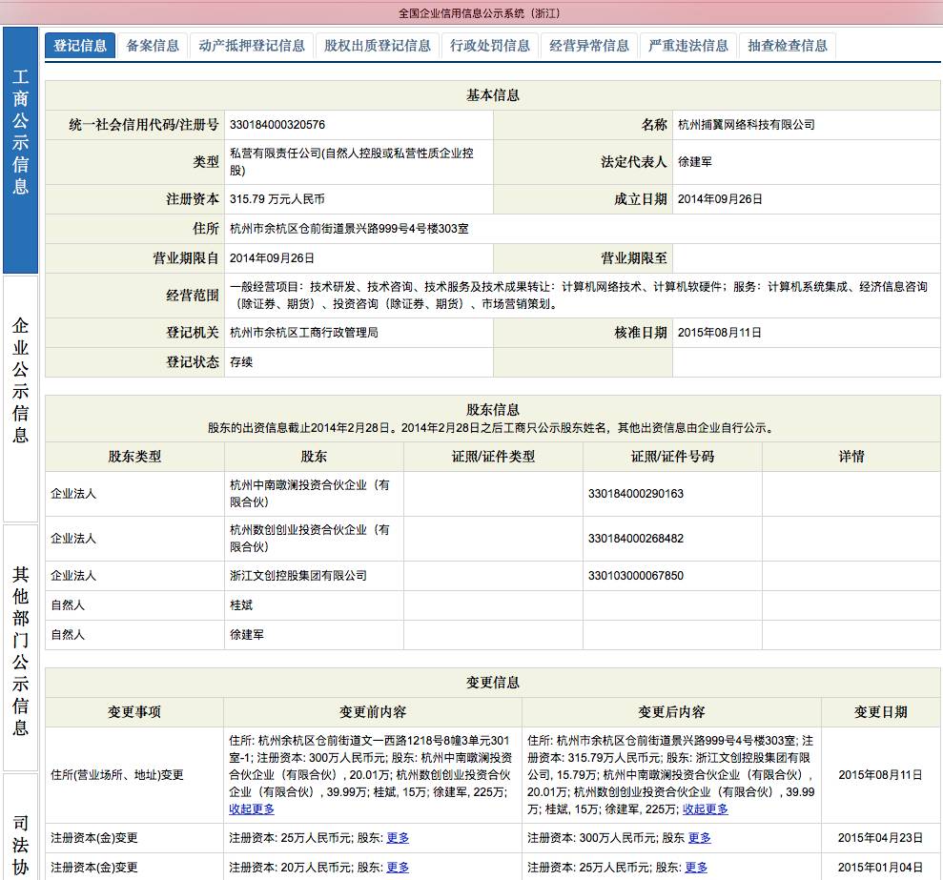Click address 杭州市余杭区仓前街道景兴路999号4号楼303室

coord(349,229)
